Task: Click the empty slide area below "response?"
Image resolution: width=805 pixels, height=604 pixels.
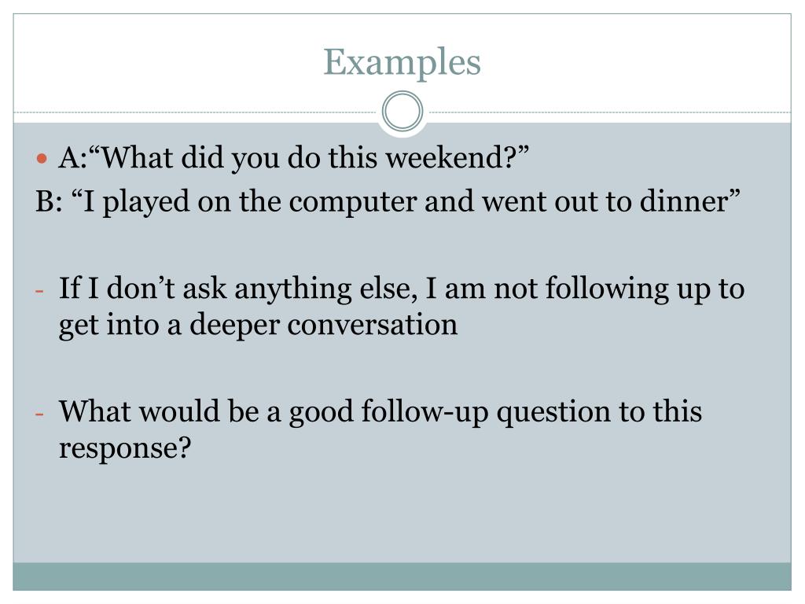Action: [402, 514]
